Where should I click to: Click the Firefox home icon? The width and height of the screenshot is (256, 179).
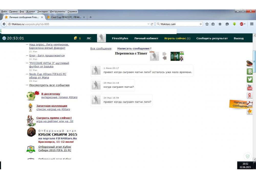(x=220, y=24)
